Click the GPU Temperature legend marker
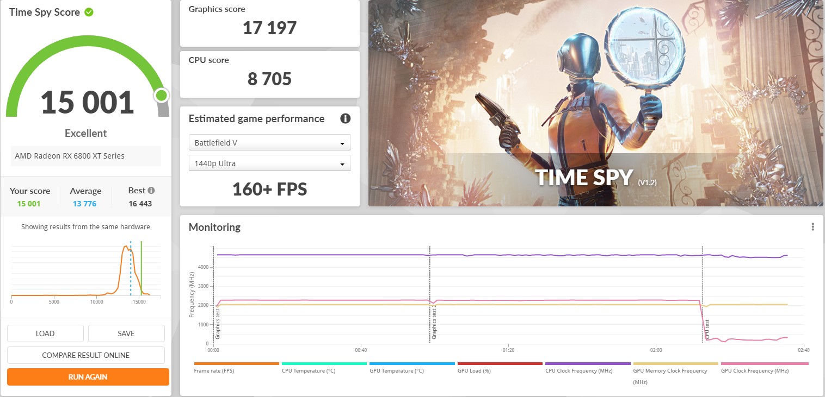The height and width of the screenshot is (397, 825). [411, 363]
